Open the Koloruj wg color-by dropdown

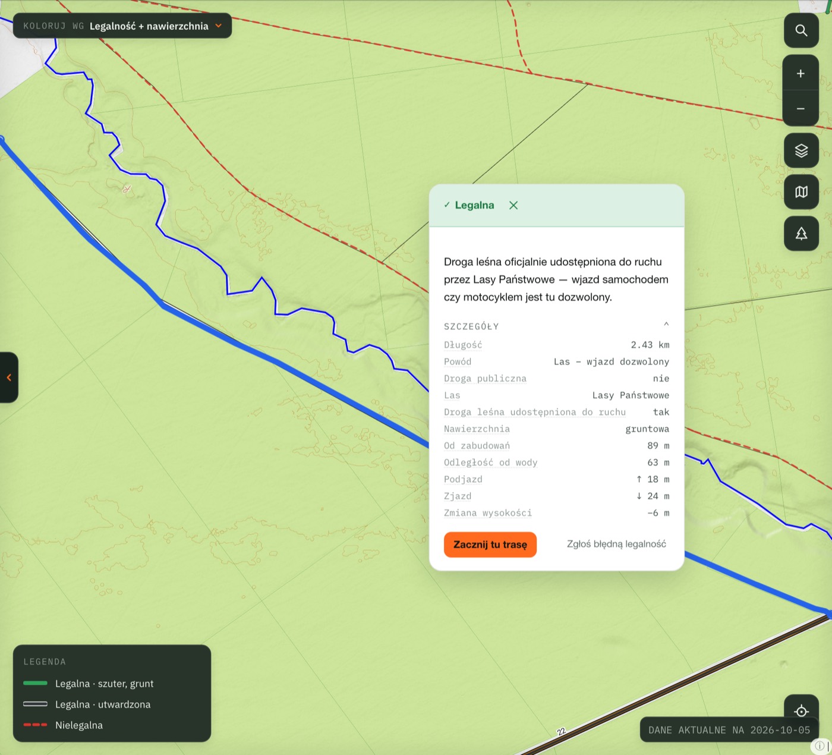[122, 26]
